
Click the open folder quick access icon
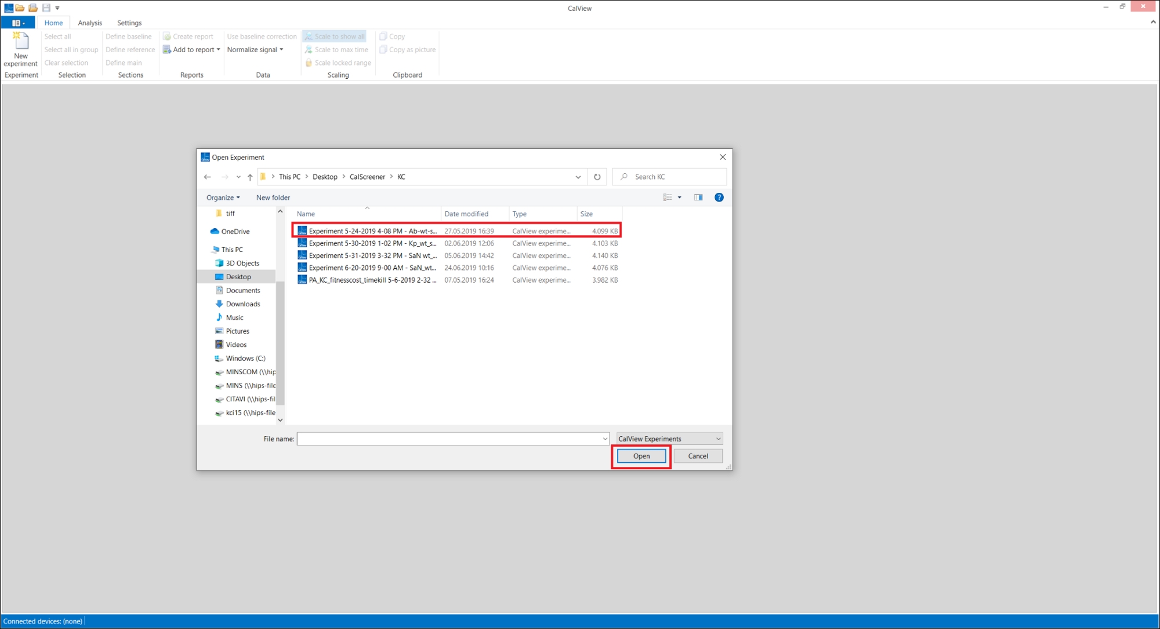(x=20, y=8)
